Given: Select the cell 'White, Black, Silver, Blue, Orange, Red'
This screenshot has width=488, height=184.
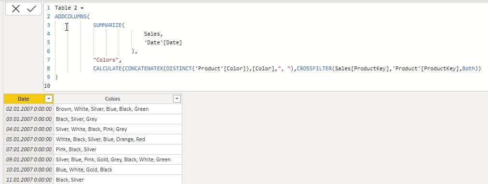Looking at the screenshot, I should (118, 139).
